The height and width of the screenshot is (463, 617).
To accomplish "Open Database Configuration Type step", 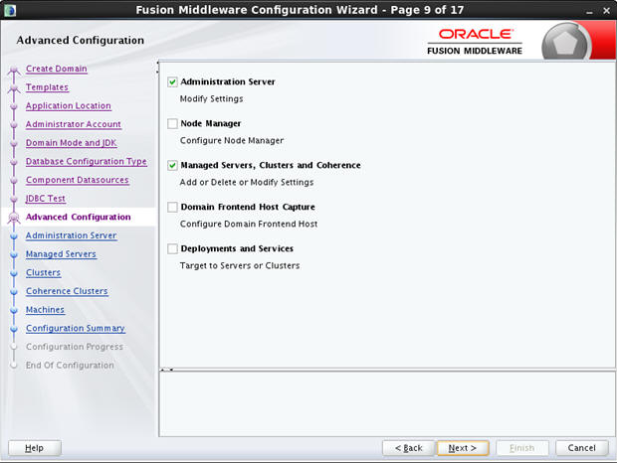I will (87, 161).
